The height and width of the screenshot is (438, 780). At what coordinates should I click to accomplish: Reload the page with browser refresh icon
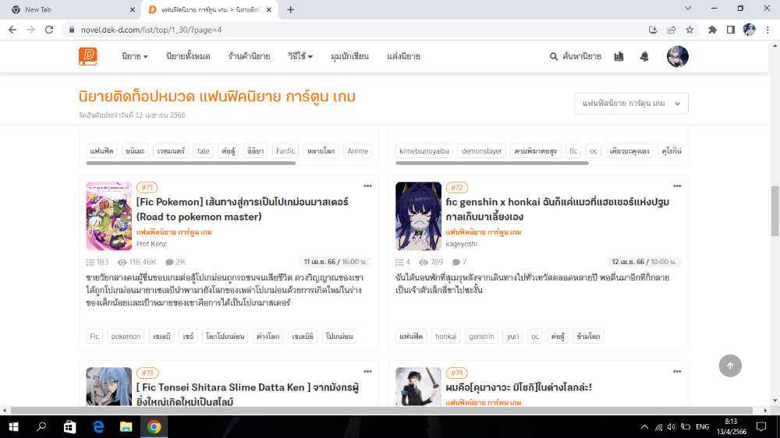pos(48,30)
